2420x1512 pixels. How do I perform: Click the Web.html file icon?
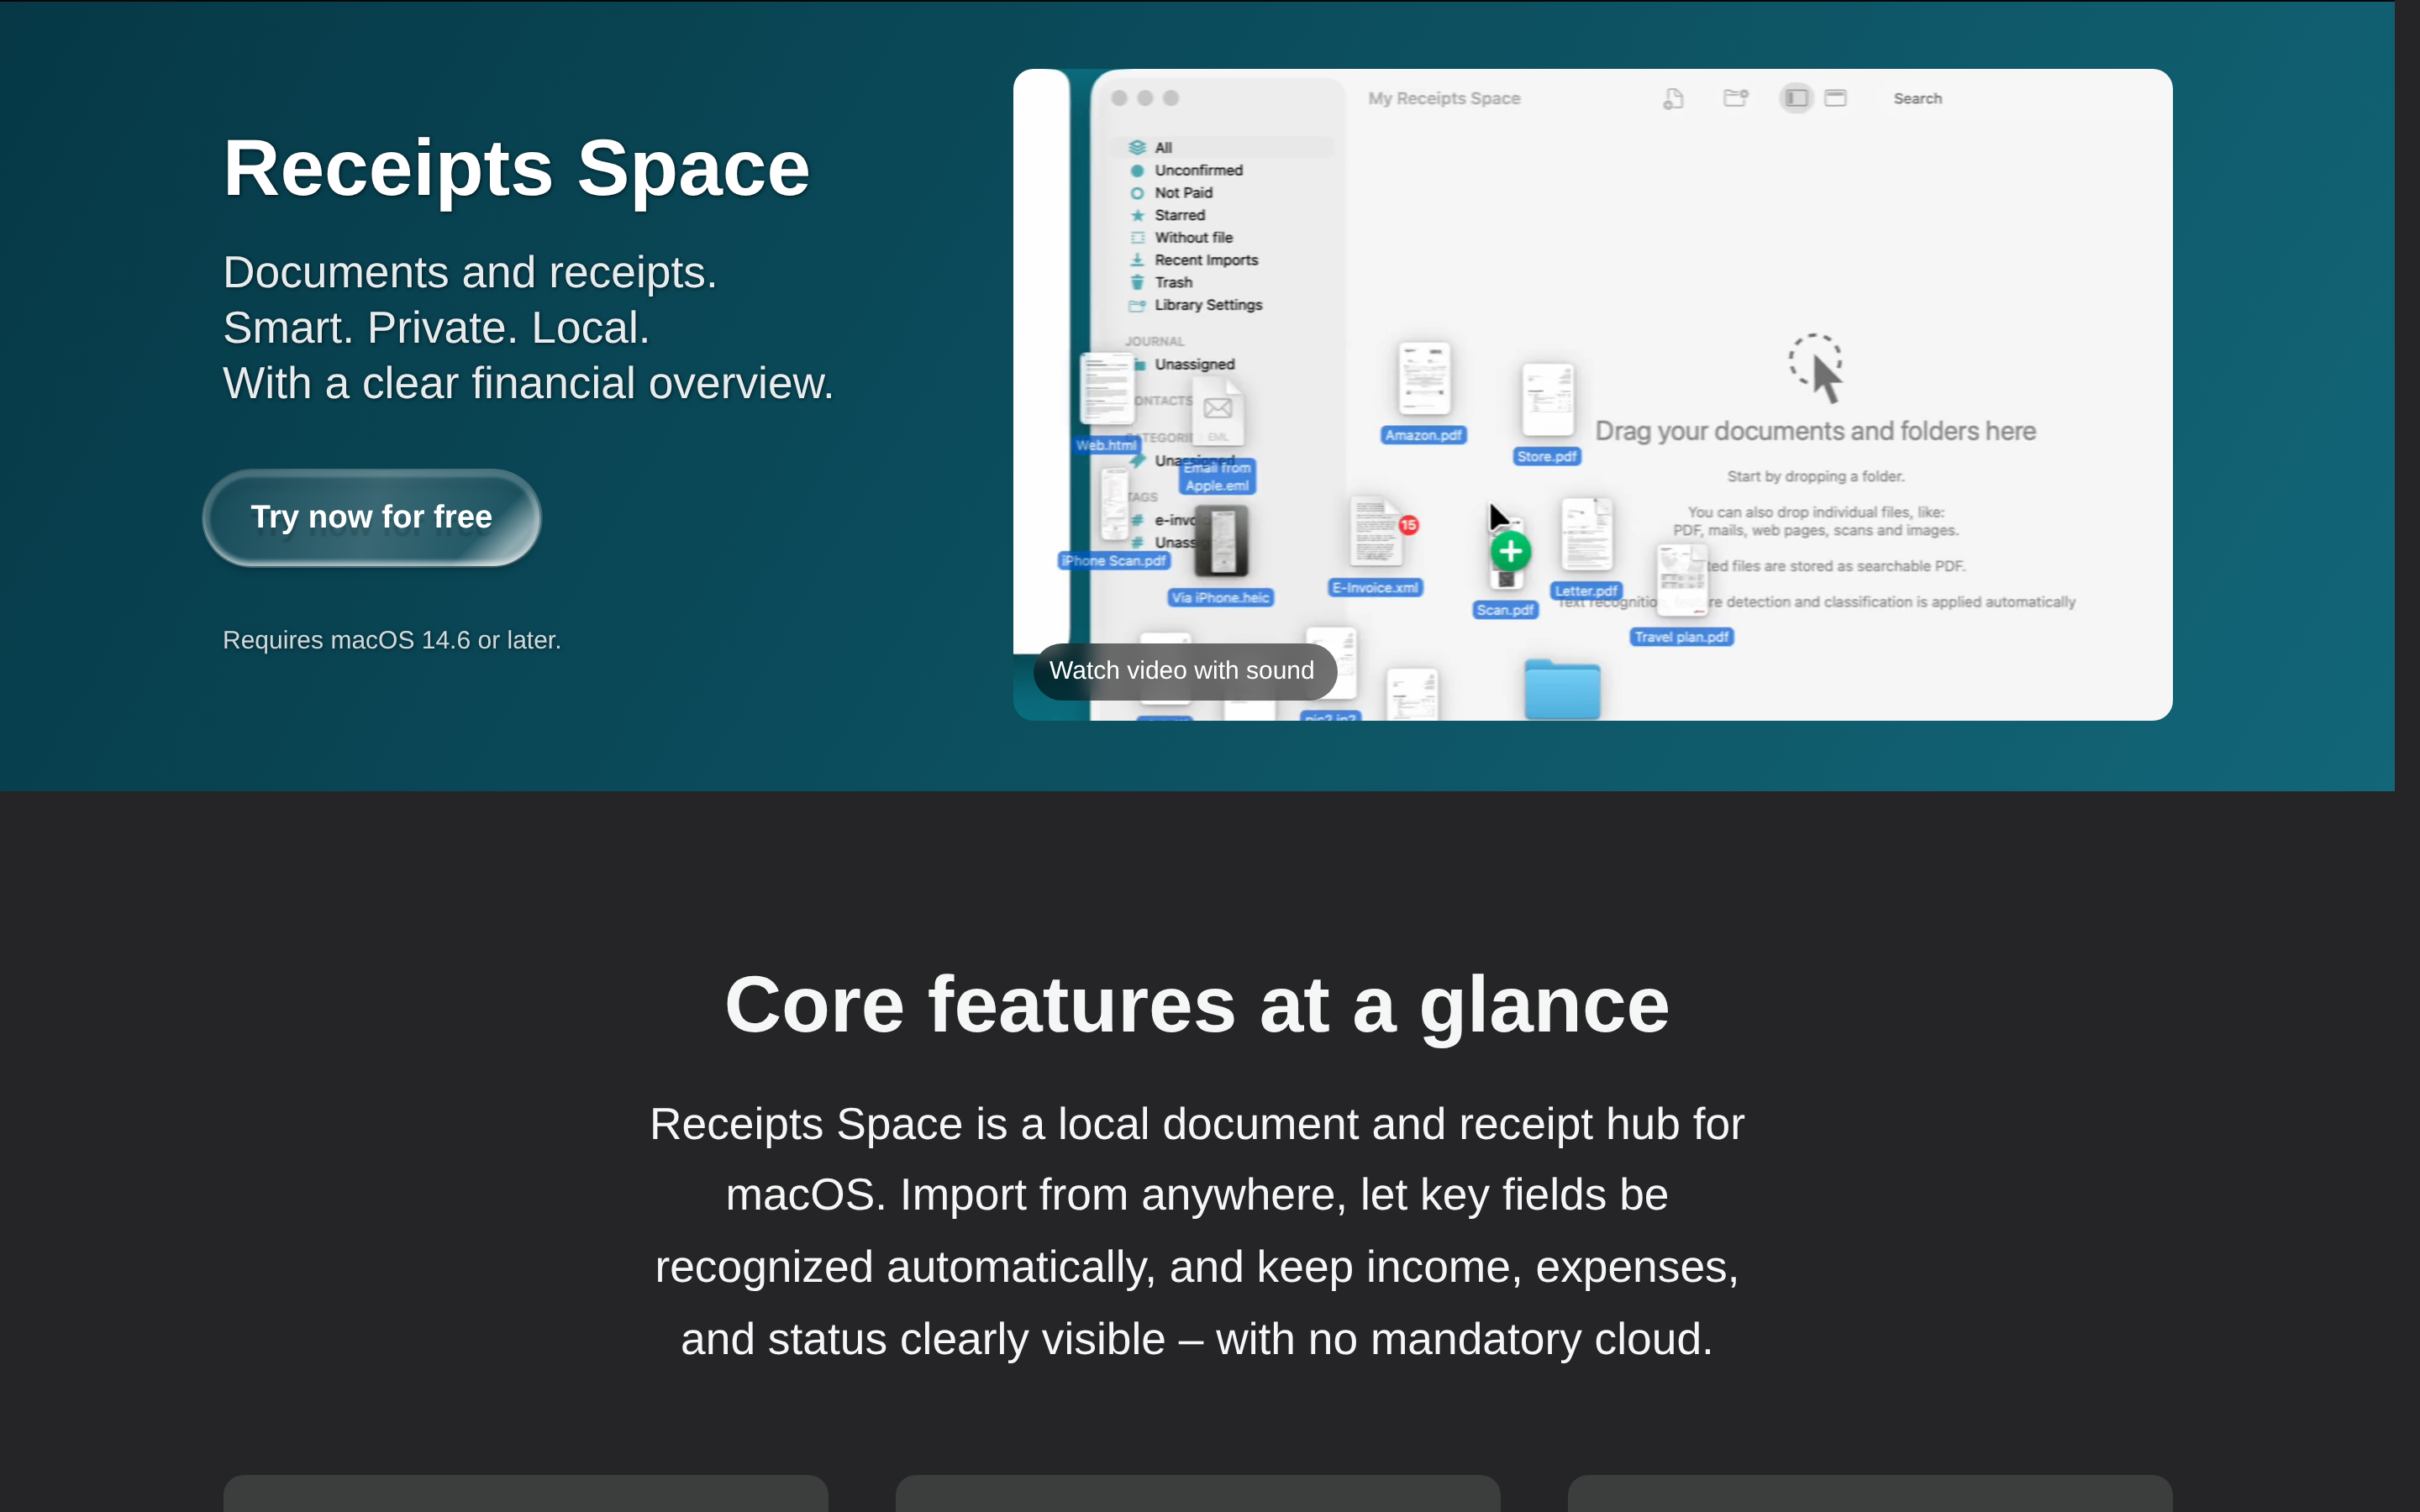(1107, 389)
